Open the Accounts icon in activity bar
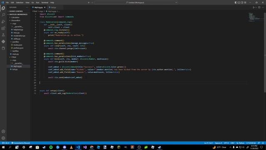The width and height of the screenshot is (266, 150). pos(3,131)
